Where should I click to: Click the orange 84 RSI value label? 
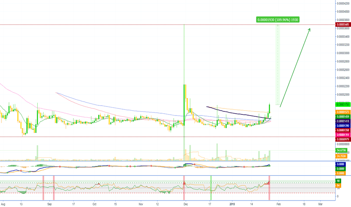[x=338, y=186]
